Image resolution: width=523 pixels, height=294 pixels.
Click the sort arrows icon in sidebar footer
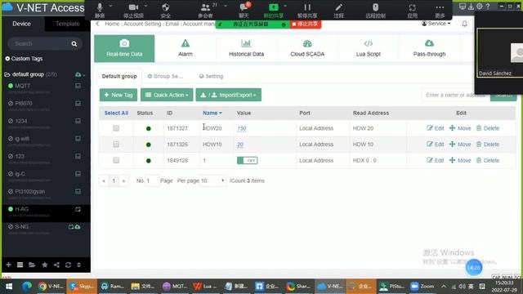tap(79, 265)
